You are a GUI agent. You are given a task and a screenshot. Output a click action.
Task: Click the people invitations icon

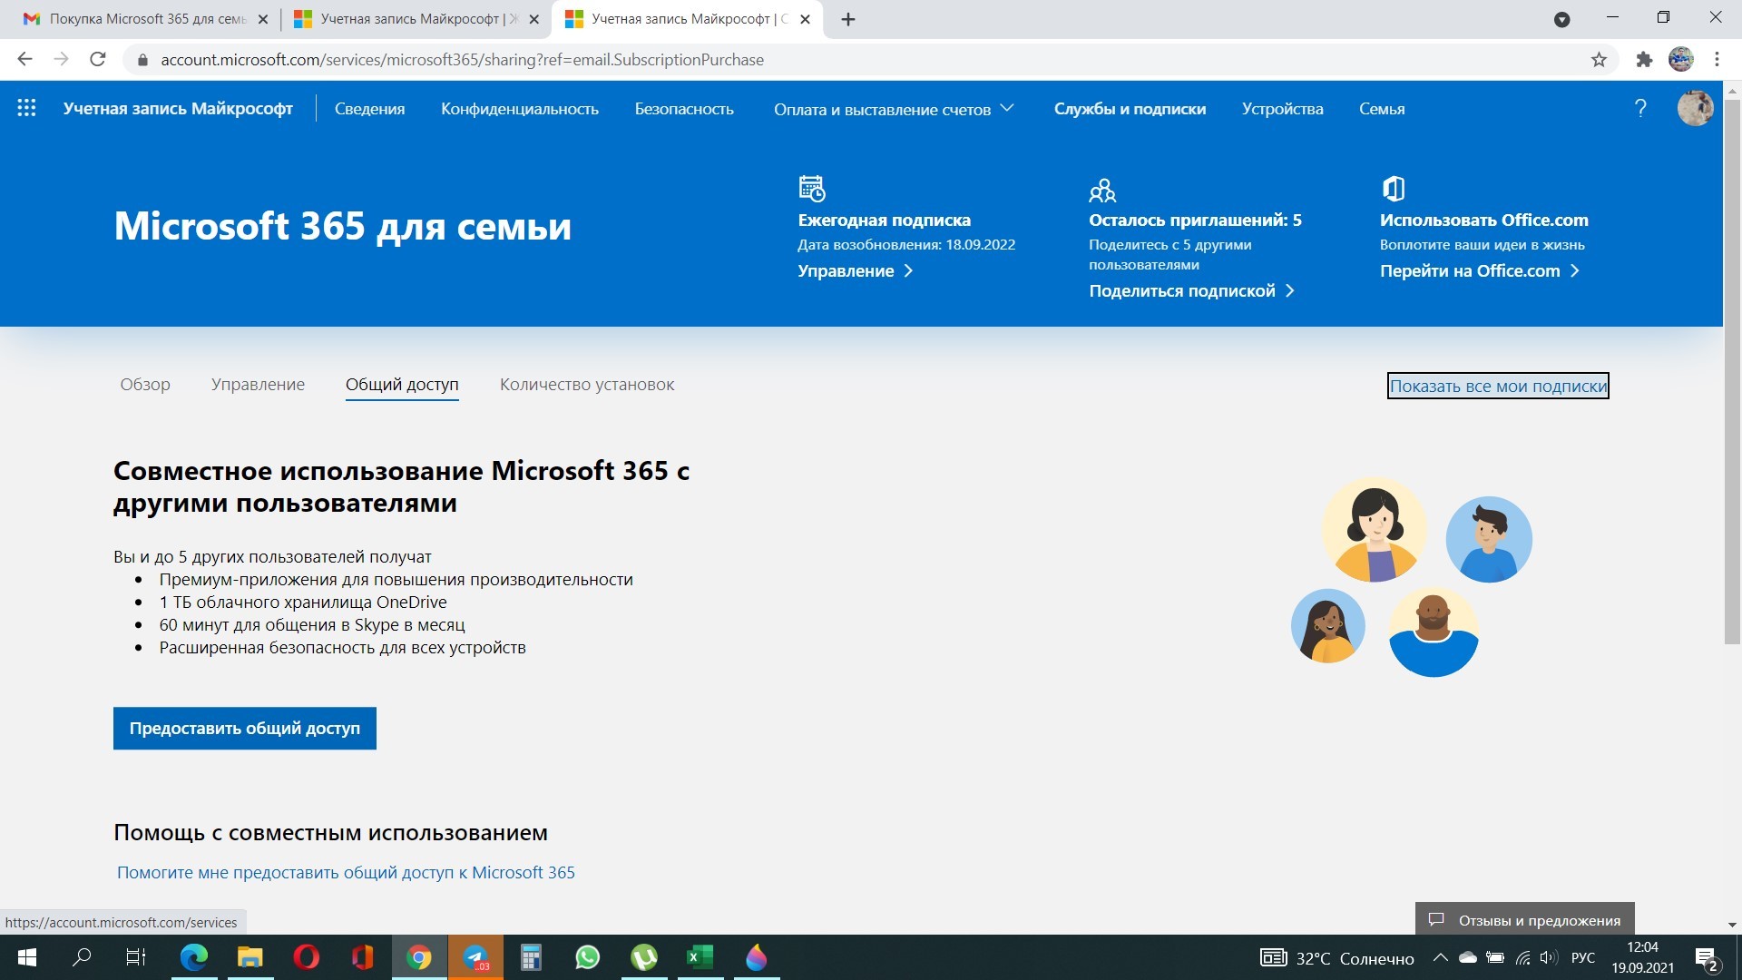coord(1102,190)
